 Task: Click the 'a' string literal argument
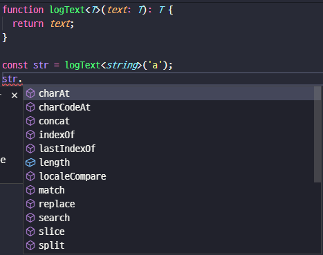click(155, 65)
